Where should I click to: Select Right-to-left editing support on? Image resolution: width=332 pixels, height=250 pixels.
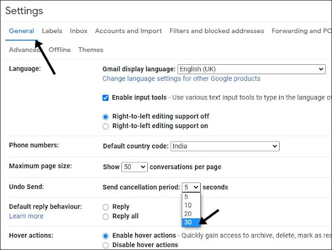coord(105,127)
